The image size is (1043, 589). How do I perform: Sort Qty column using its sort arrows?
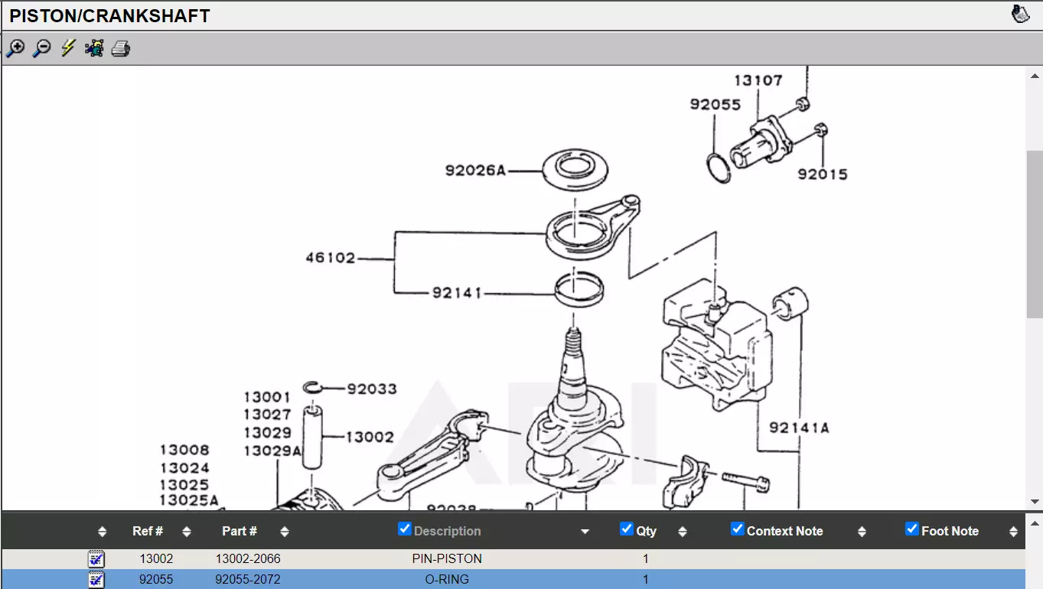click(683, 532)
